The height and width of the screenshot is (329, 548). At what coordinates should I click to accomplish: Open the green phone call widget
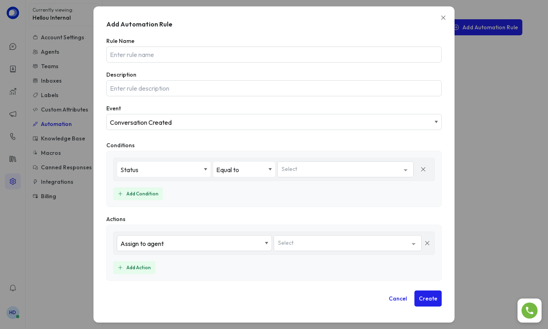(x=530, y=311)
